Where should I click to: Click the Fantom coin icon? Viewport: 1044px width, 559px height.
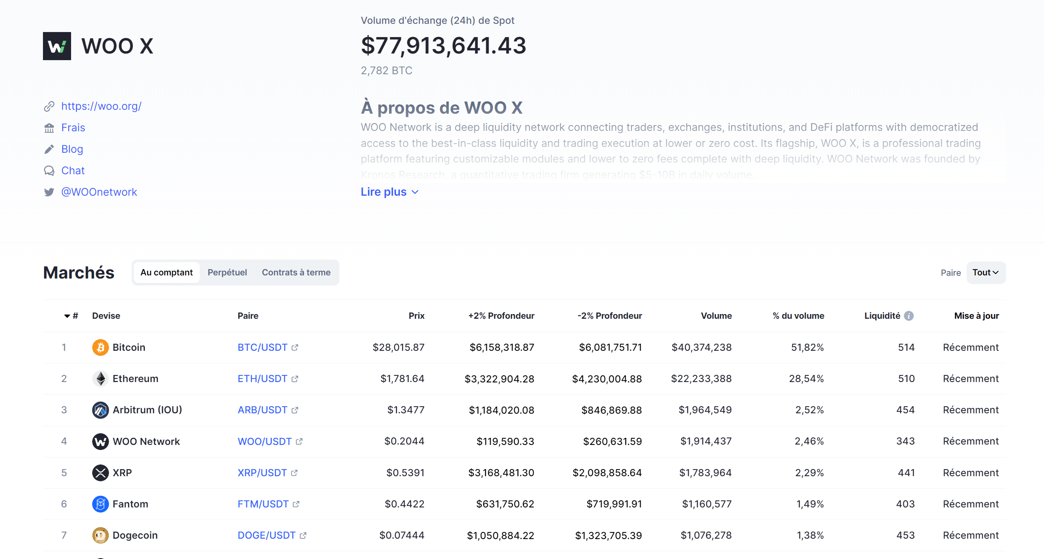pos(100,504)
